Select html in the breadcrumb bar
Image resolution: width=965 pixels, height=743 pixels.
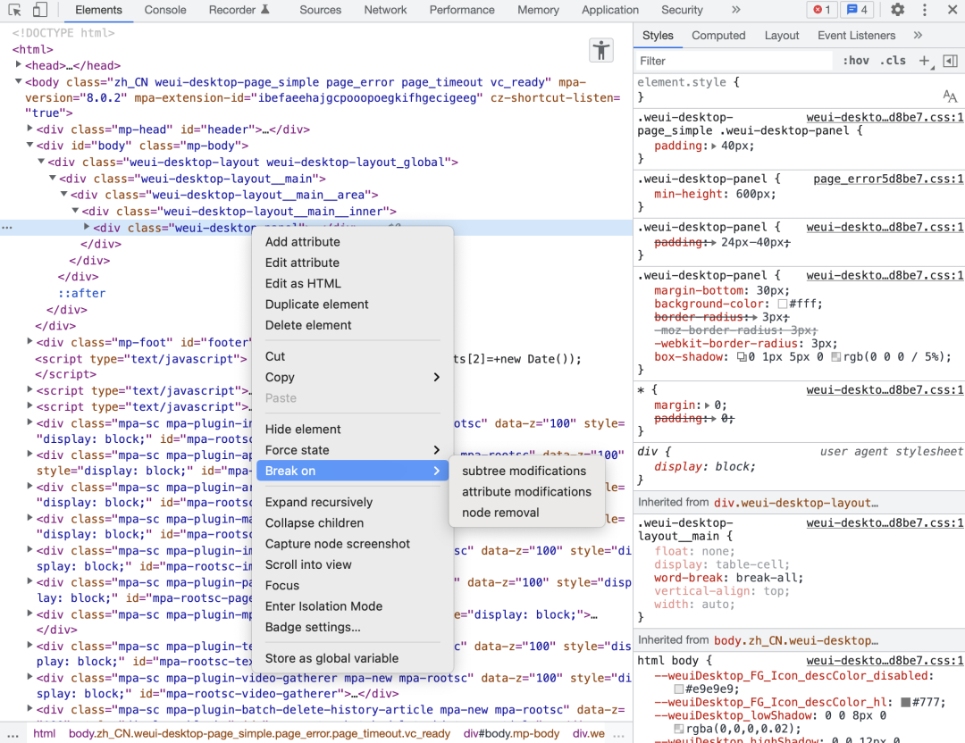click(45, 734)
